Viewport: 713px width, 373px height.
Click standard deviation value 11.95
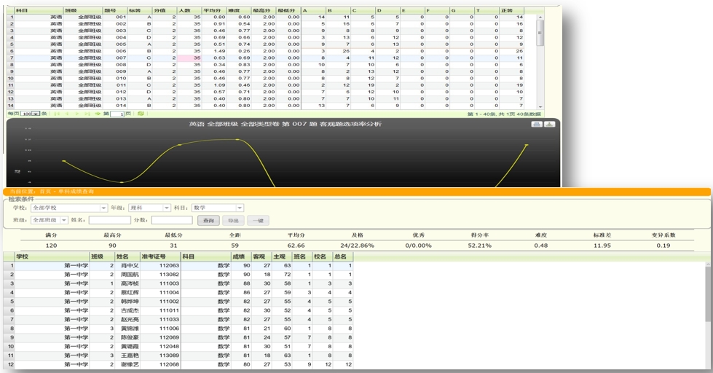click(602, 246)
